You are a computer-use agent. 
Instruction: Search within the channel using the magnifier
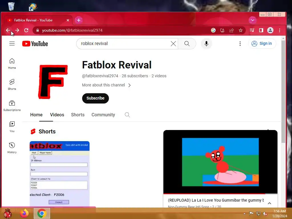point(127,115)
